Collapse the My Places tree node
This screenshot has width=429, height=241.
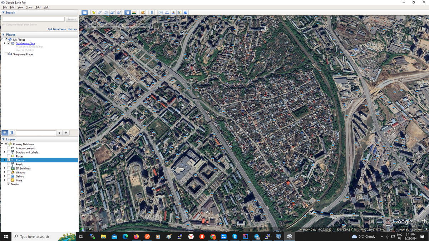(x=2, y=39)
